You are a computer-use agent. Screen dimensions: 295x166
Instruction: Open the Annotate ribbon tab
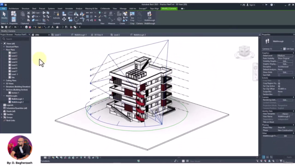(x=69, y=9)
